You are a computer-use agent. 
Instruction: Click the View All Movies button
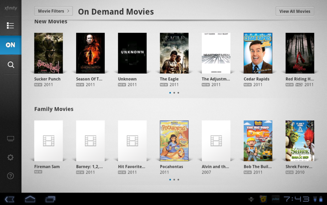(x=295, y=11)
